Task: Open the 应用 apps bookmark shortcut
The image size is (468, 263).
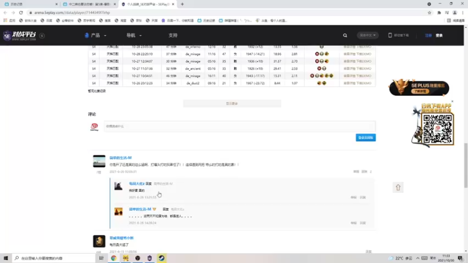Action: pos(9,20)
